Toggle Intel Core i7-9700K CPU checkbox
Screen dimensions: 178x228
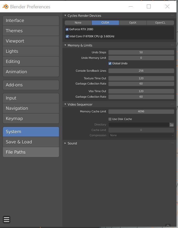pyautogui.click(x=67, y=36)
